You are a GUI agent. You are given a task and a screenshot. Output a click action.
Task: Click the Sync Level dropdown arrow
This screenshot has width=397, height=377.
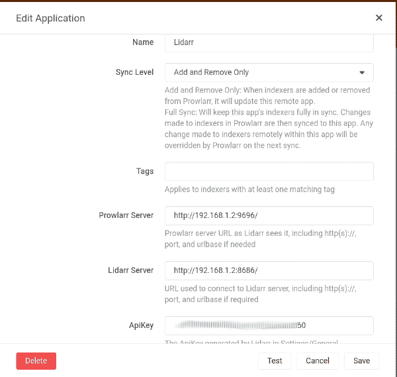pos(362,73)
